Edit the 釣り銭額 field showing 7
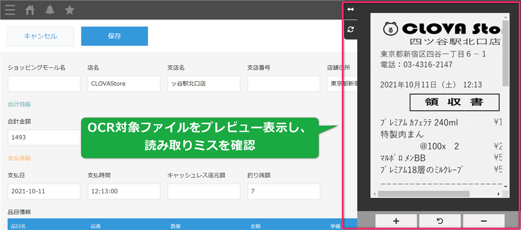 283,191
